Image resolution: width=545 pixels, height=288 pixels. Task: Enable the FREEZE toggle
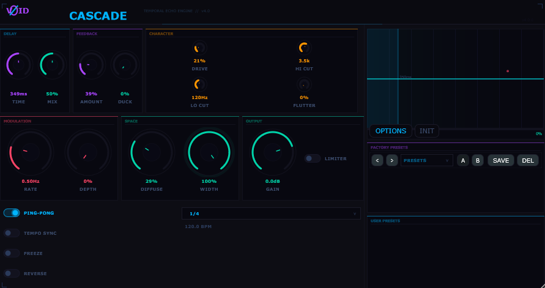12,253
